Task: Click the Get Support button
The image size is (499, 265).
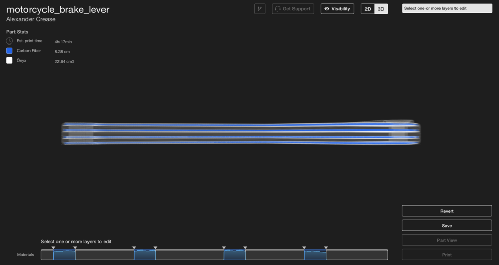Action: 293,9
